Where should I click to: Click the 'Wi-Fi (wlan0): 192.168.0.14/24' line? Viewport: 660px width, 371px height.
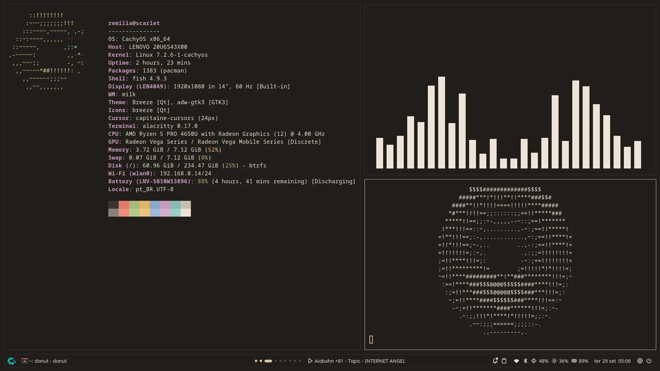(x=160, y=173)
